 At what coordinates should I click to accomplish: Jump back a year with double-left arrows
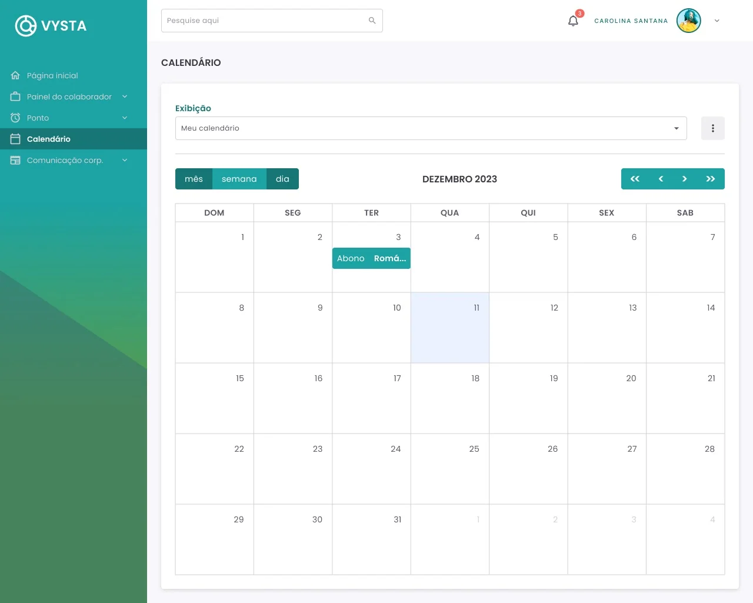pos(635,179)
